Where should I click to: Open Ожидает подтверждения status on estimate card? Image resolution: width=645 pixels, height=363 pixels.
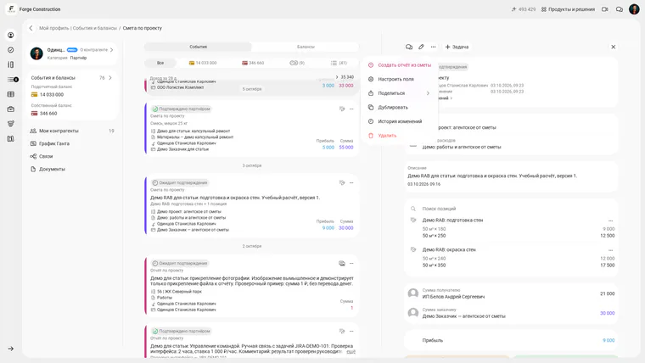point(180,182)
